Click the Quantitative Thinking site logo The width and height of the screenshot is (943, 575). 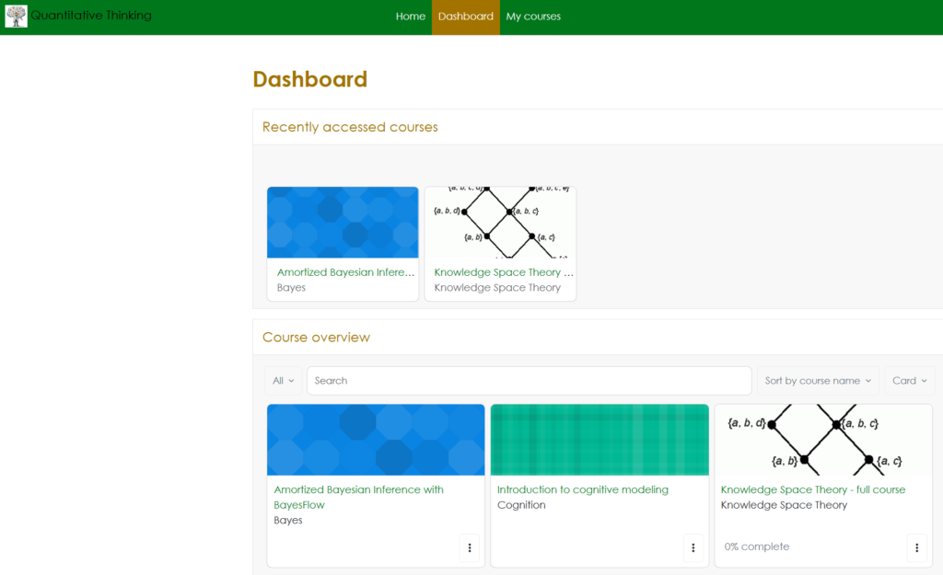tap(16, 16)
